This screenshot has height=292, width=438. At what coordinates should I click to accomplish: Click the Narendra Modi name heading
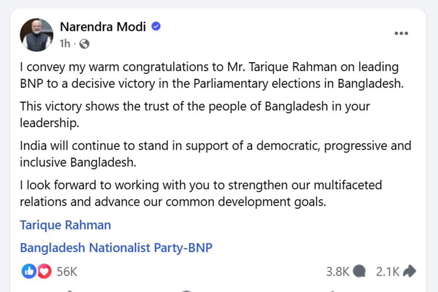(103, 26)
